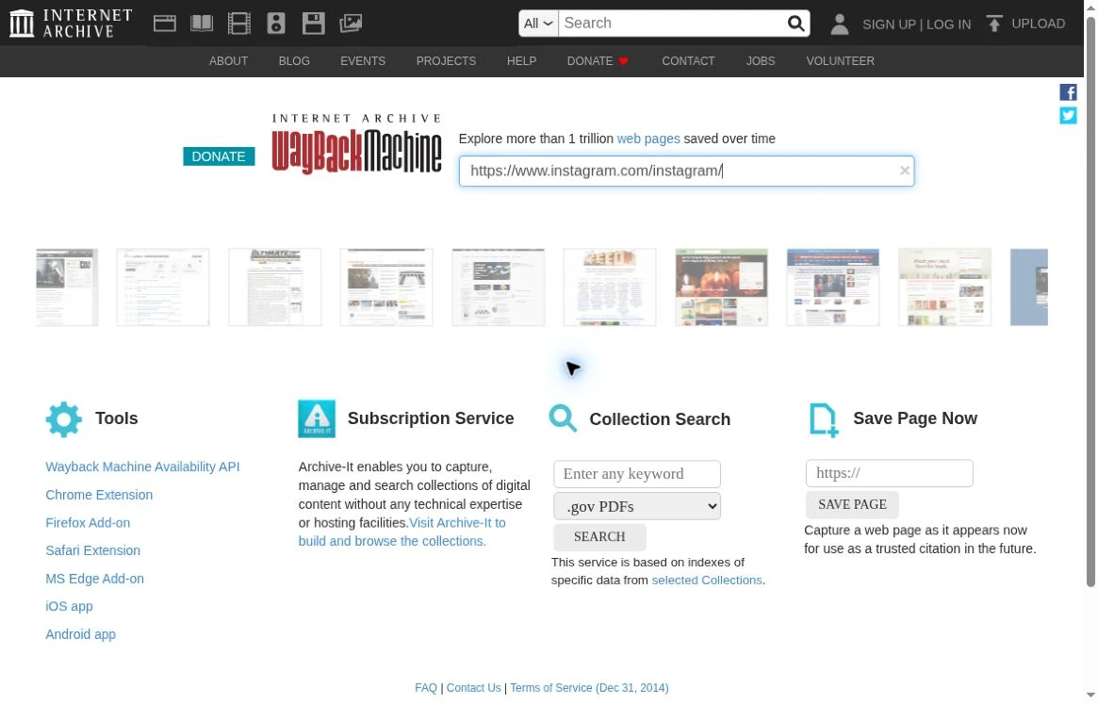Screen dimensions: 1098x704
Task: Open the MS Edge Add-on link
Action: 94,580
